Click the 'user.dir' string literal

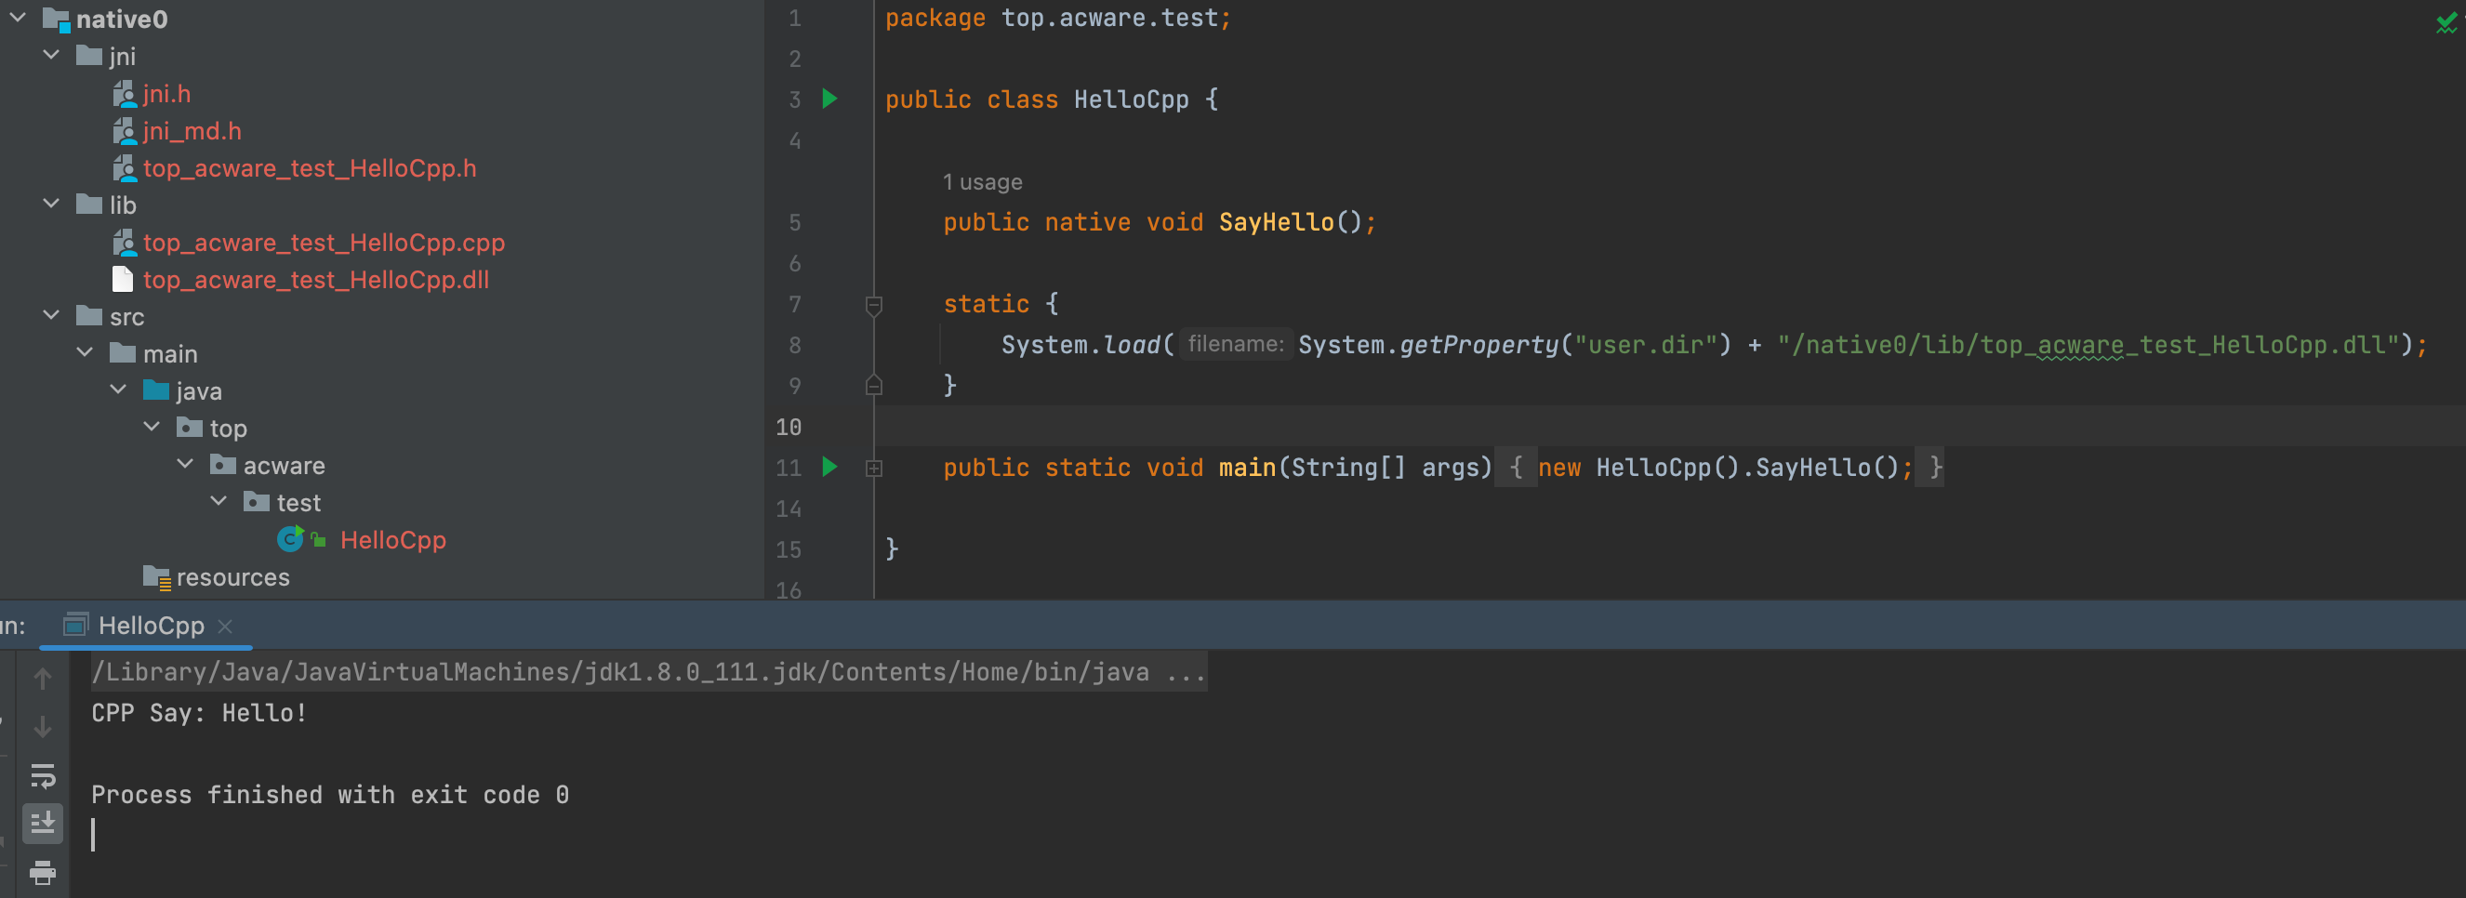tap(1648, 345)
